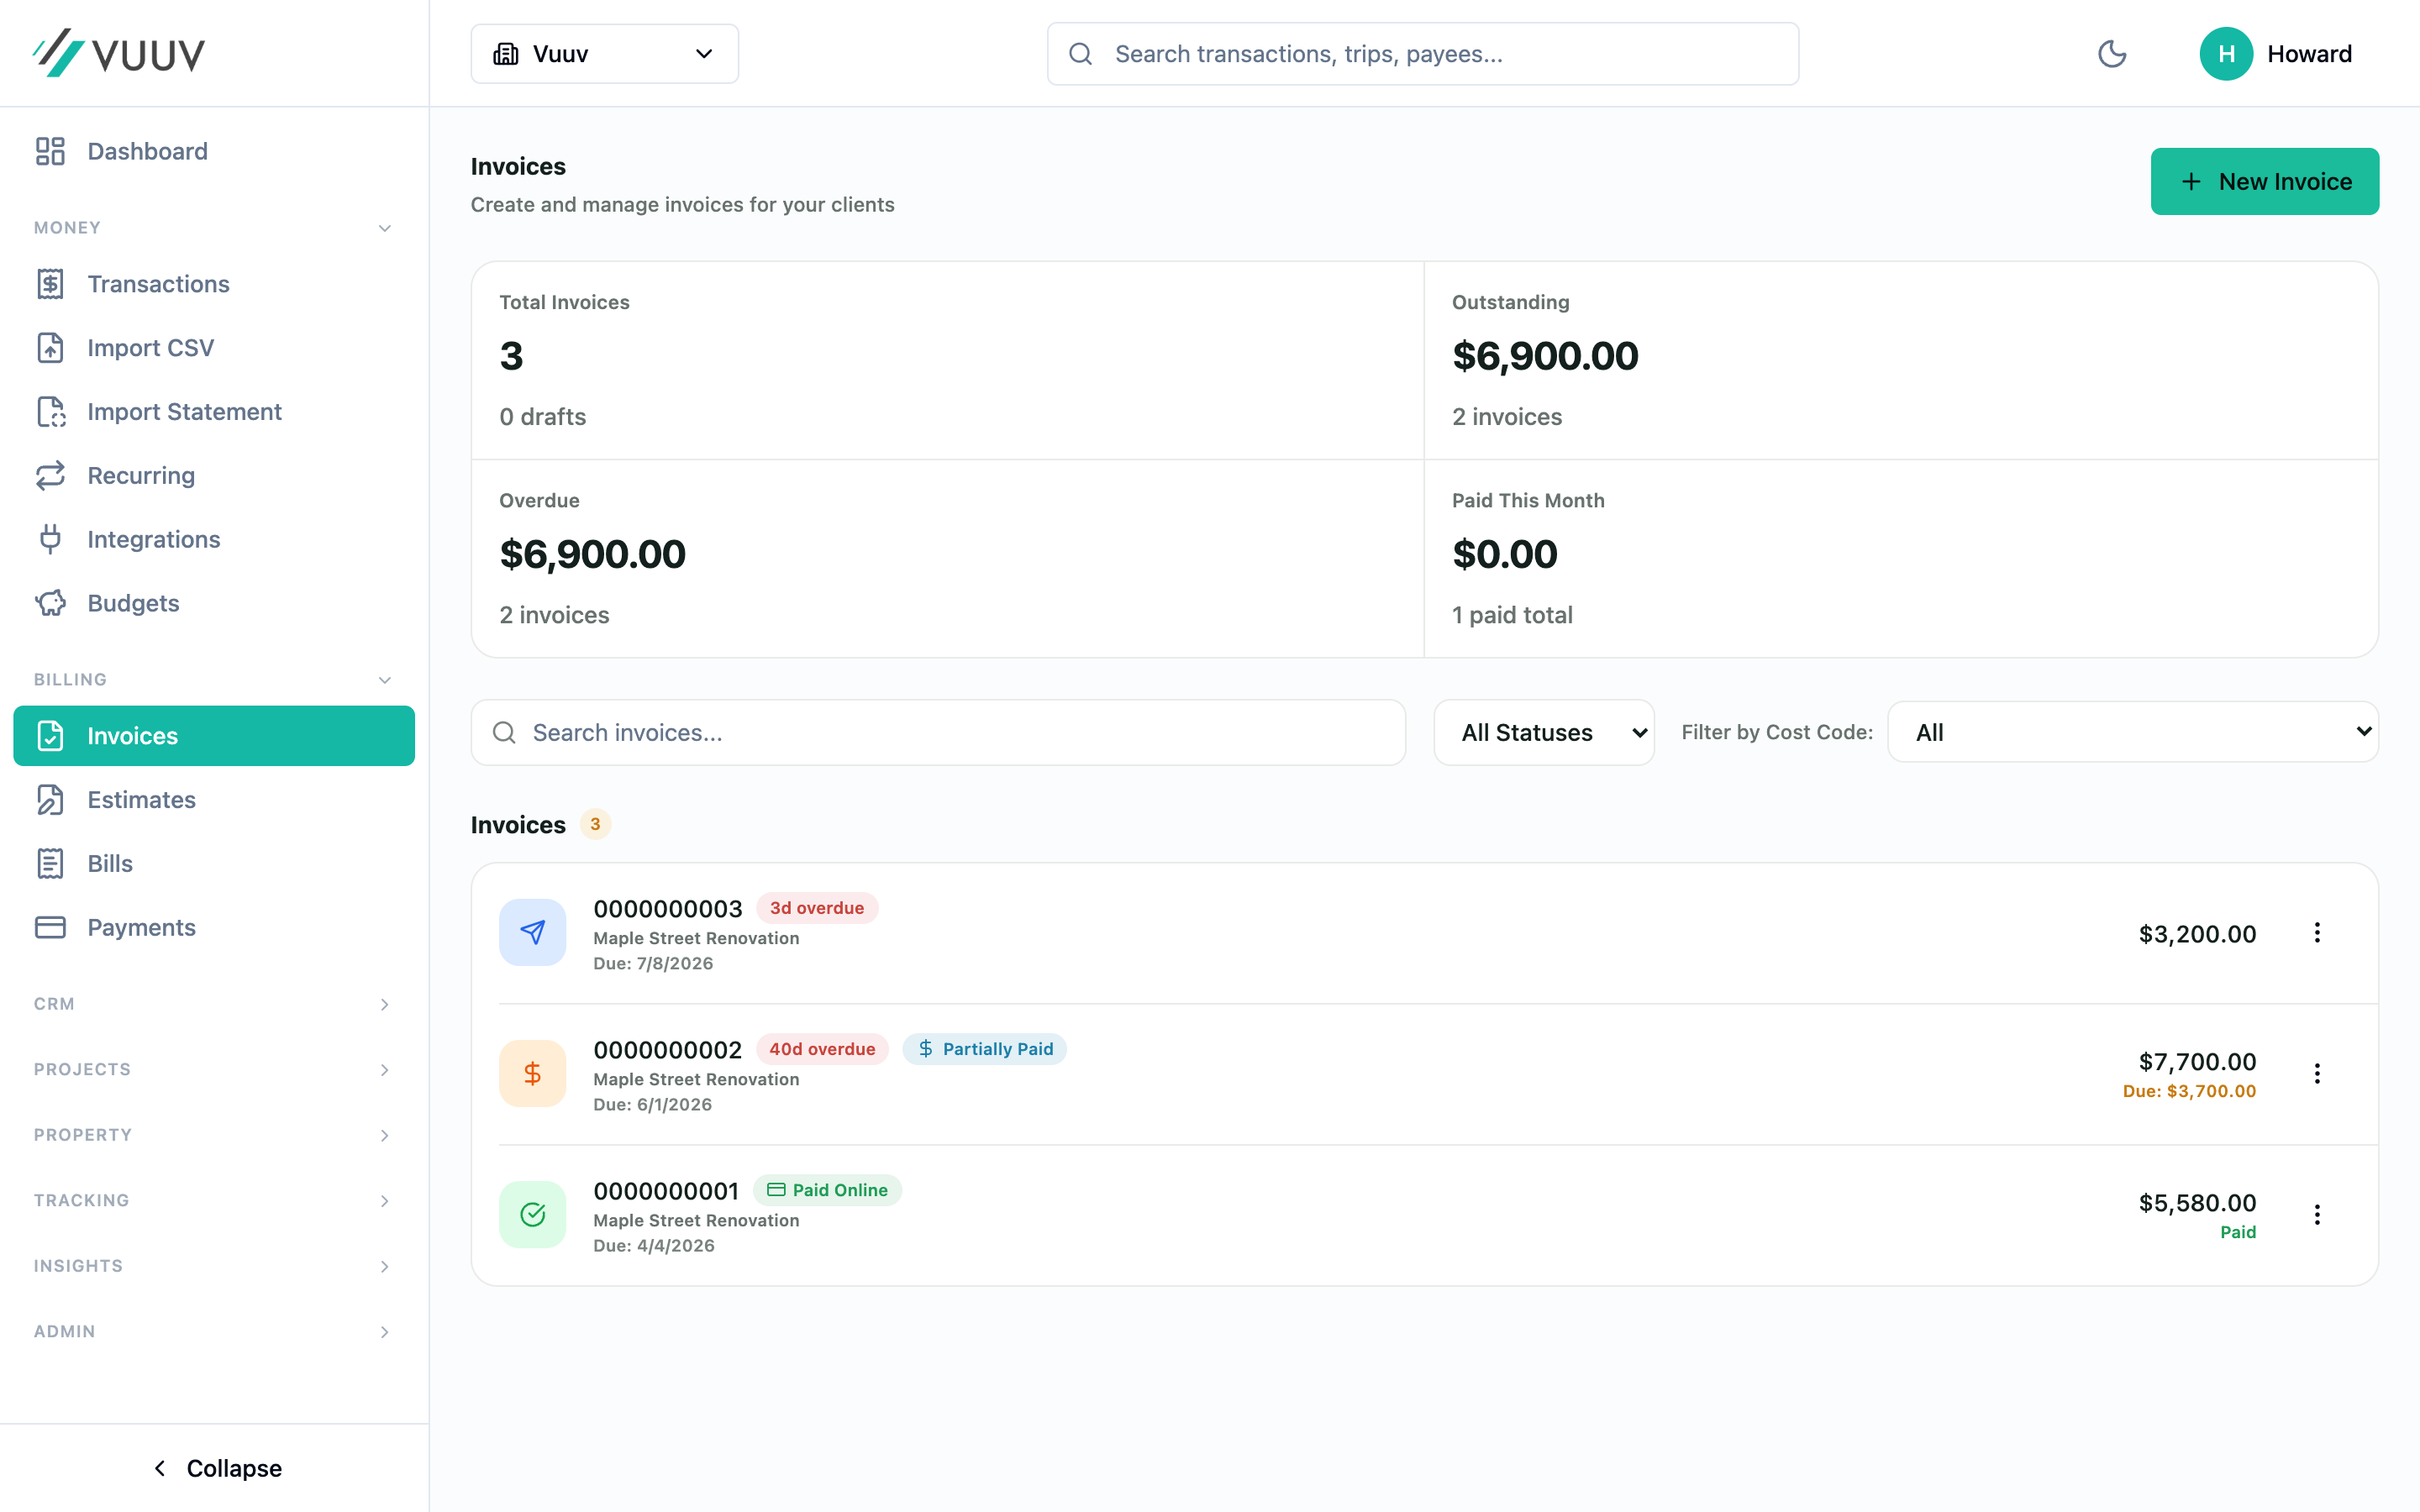Click the Dashboard grid icon
Screen dimensions: 2420x1512
pyautogui.click(x=50, y=151)
